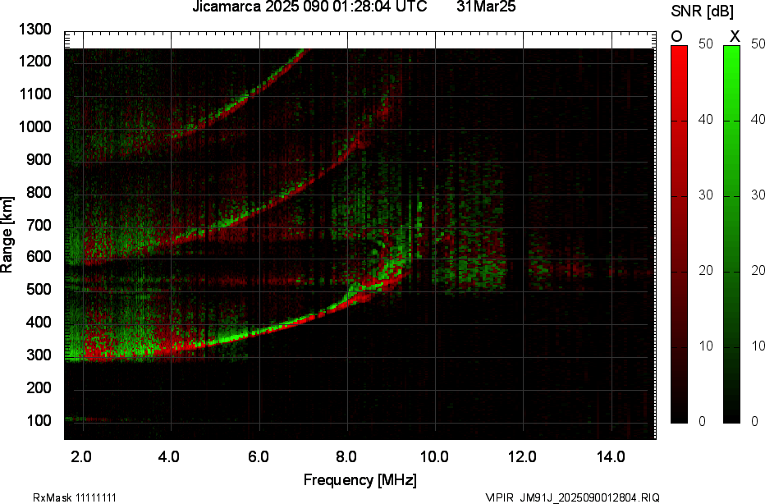Click the Range [km] axis label
This screenshot has height=504, width=765.
7,234
